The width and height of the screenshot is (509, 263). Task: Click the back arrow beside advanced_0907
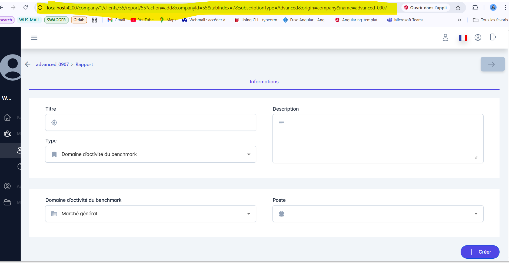click(28, 64)
